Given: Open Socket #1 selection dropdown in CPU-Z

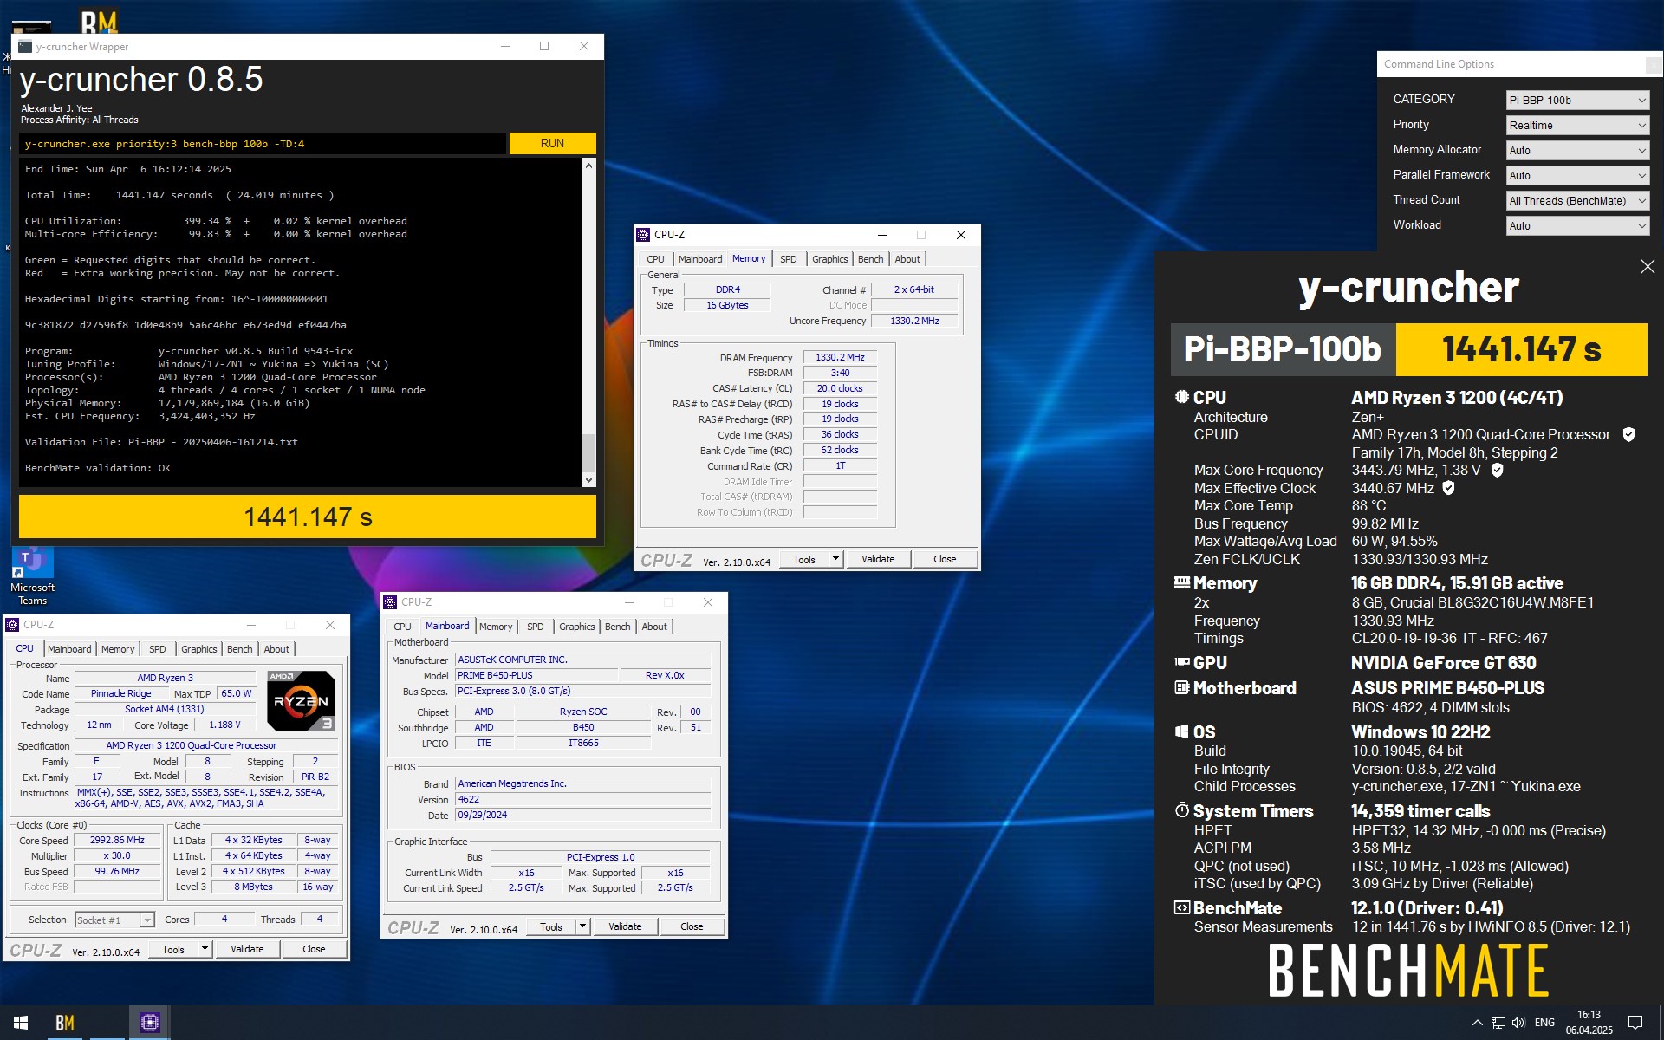Looking at the screenshot, I should tap(114, 920).
